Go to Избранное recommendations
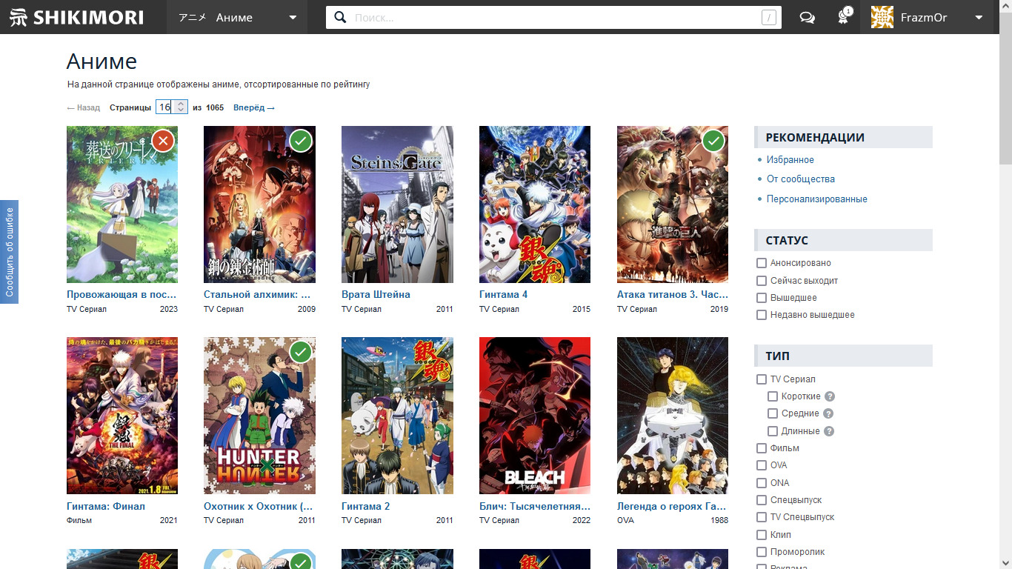 point(790,160)
